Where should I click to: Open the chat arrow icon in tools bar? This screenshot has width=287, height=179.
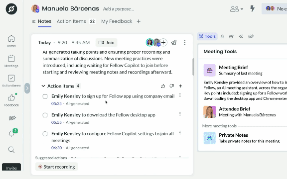[x=251, y=36]
